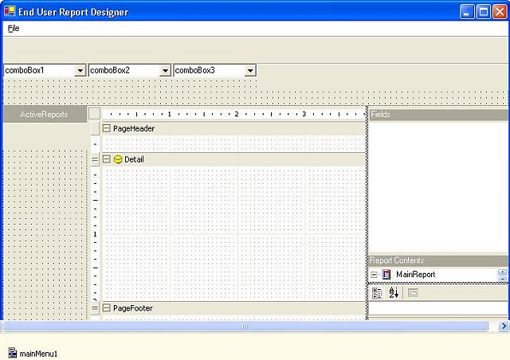Click the ActiveReports toolbox tab

[x=44, y=115]
